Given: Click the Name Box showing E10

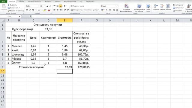Looking at the screenshot, I should tap(10, 16).
